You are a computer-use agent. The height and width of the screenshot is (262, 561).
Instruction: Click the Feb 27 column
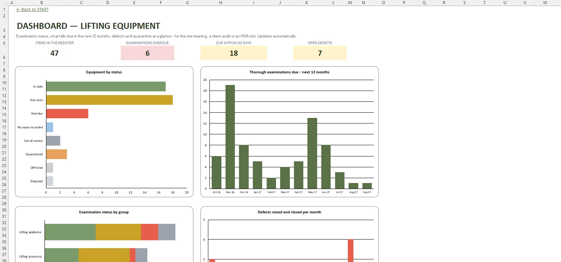point(271,183)
